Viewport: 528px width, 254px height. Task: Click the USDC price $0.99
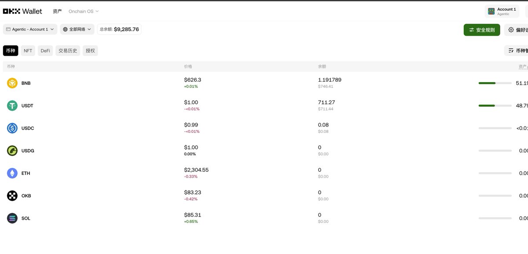tap(191, 125)
